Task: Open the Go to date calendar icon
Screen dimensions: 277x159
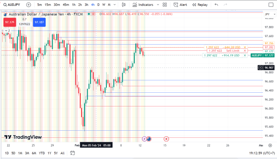Action: click(x=72, y=153)
